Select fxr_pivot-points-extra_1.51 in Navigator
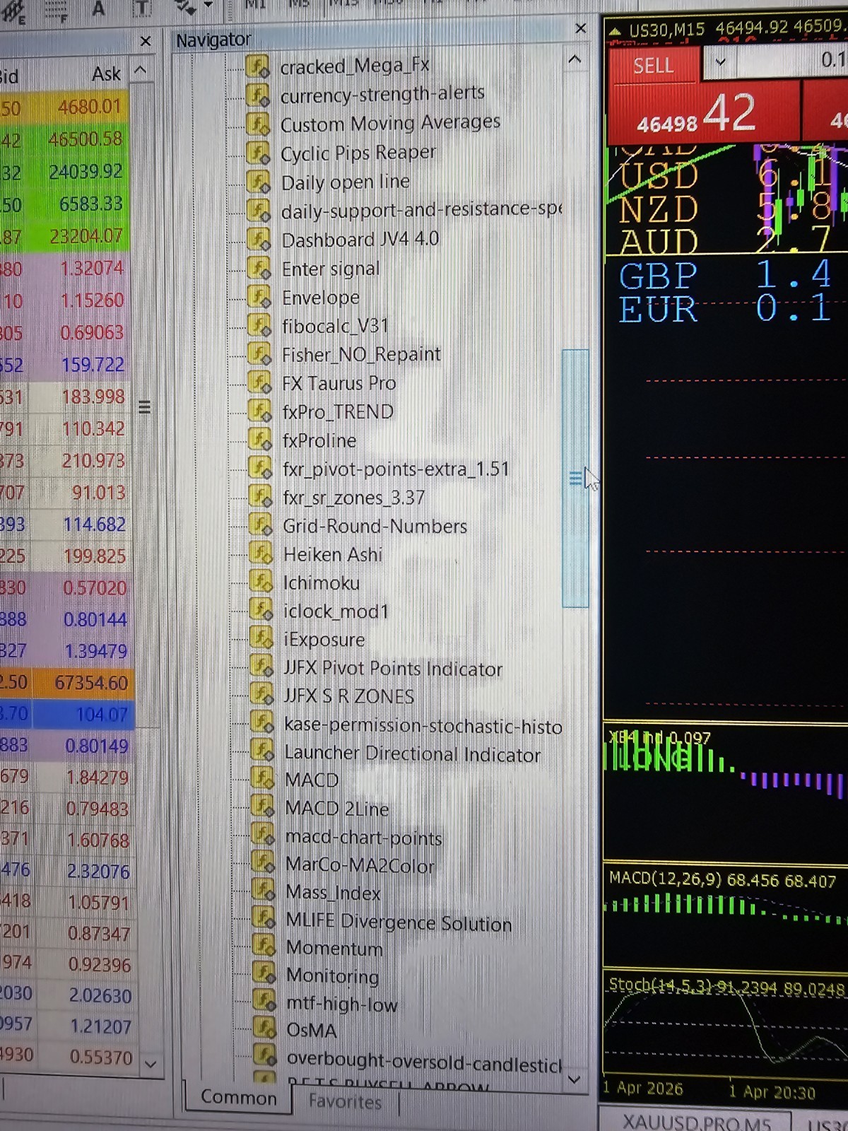Viewport: 848px width, 1131px height. pos(396,469)
